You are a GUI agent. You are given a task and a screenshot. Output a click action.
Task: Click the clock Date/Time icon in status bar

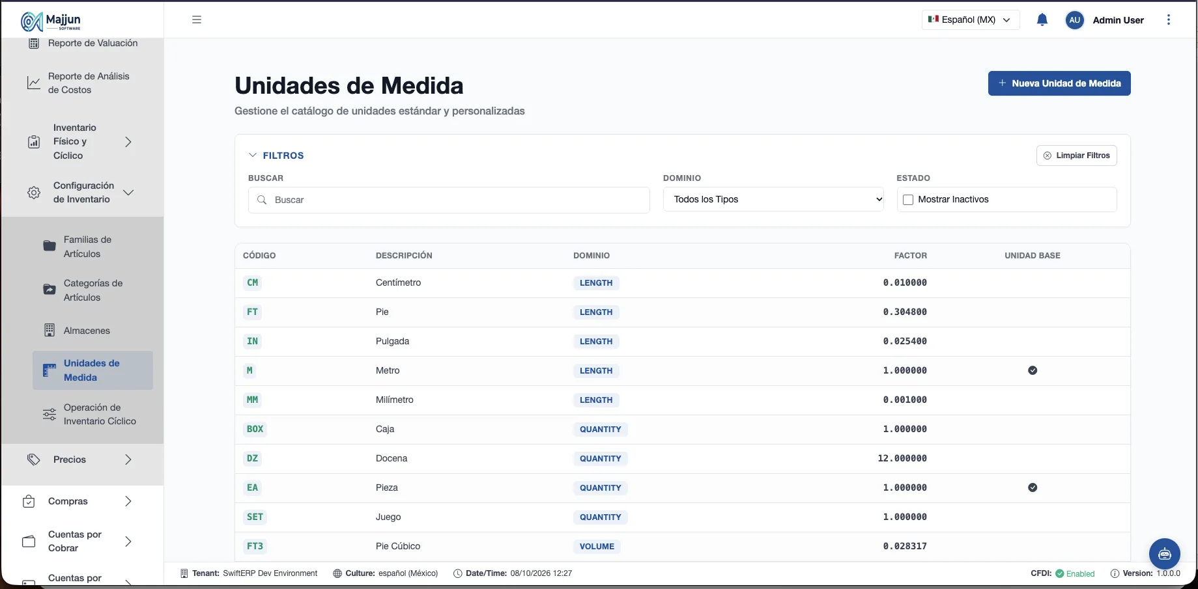(458, 573)
